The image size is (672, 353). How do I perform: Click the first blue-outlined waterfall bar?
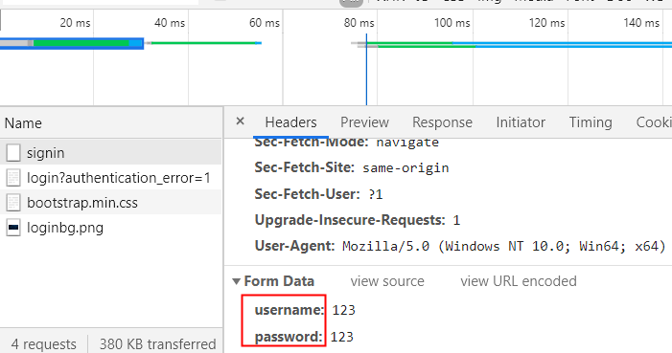click(x=72, y=43)
